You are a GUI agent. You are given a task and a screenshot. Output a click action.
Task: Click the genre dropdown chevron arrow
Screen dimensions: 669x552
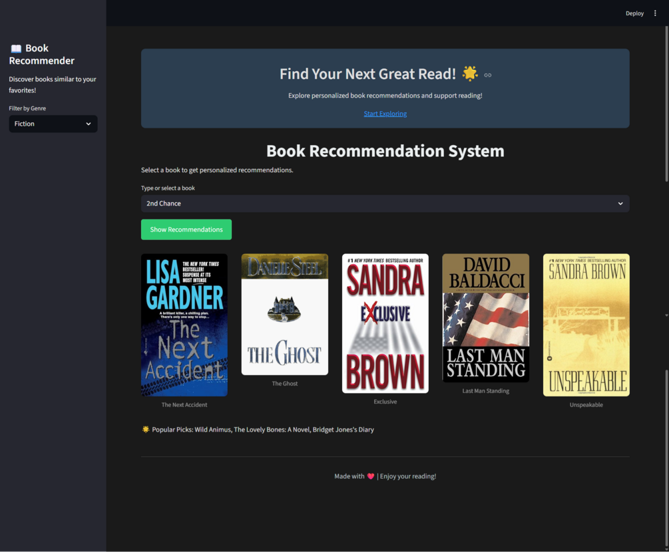point(89,124)
